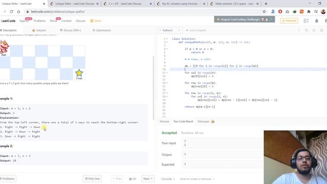The width and height of the screenshot is (327, 184).
Task: Click the Premium button
Action: (x=289, y=20)
